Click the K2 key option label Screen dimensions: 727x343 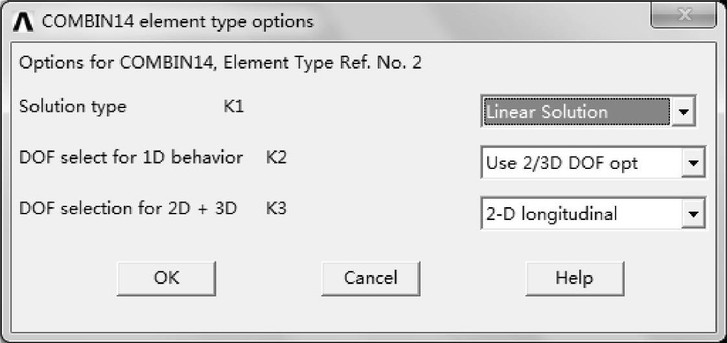coord(276,158)
